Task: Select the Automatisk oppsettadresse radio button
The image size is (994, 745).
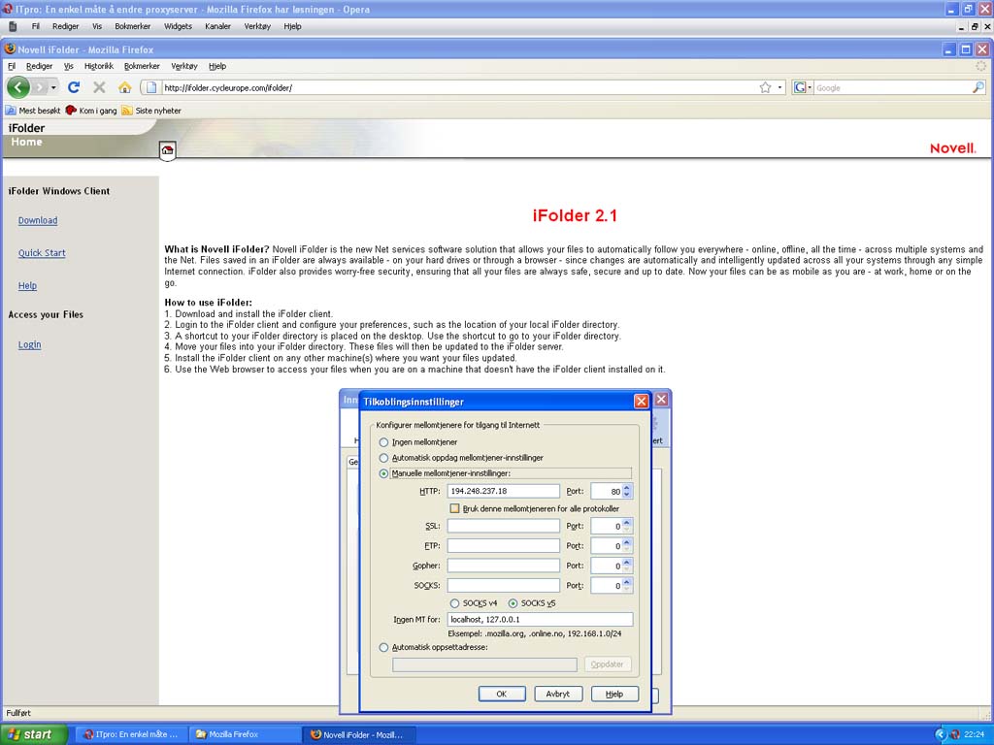Action: (x=383, y=647)
